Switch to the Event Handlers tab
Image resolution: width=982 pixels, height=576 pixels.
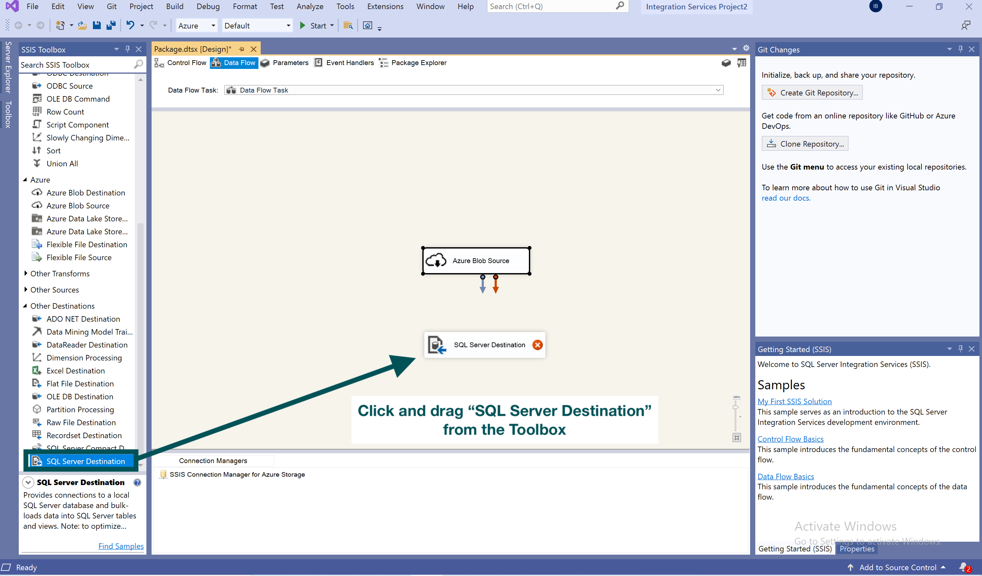[x=344, y=63]
